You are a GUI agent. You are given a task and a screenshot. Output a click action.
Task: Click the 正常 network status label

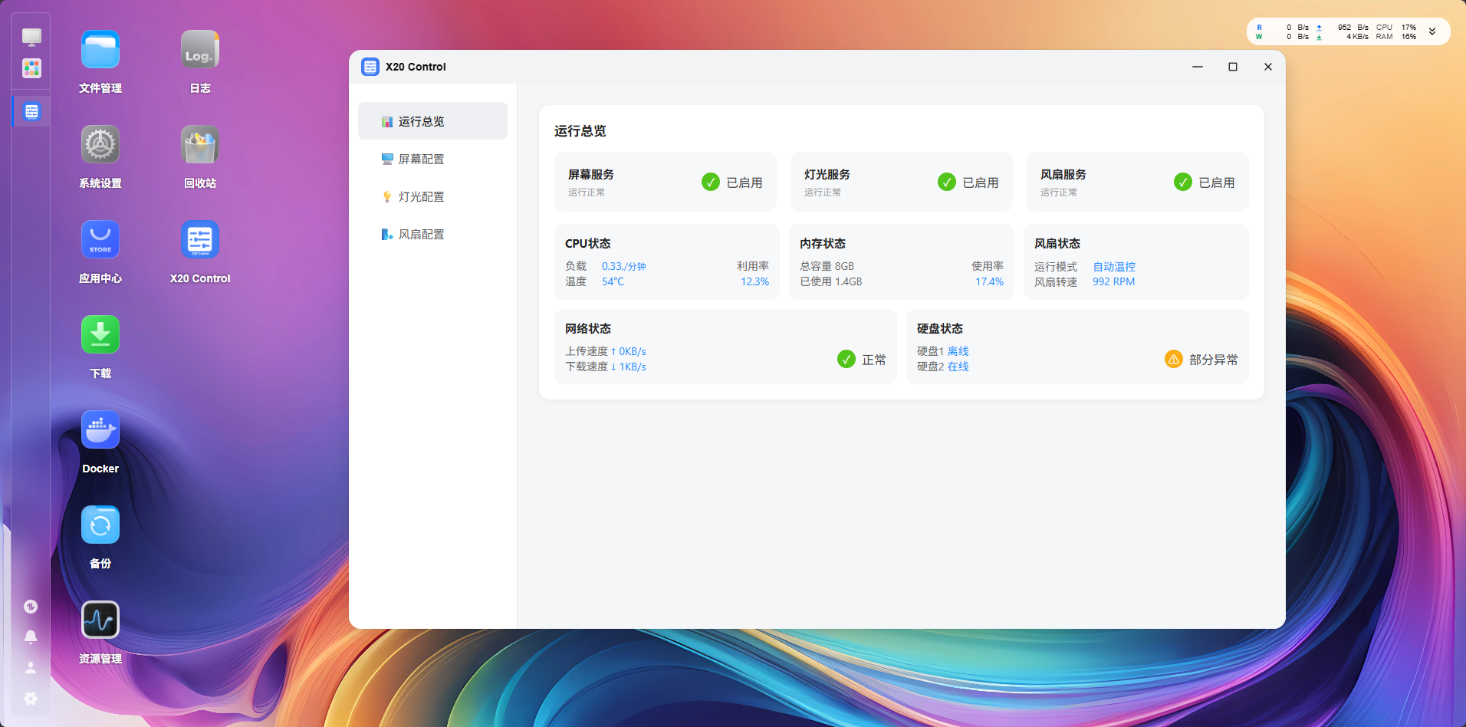click(x=874, y=360)
